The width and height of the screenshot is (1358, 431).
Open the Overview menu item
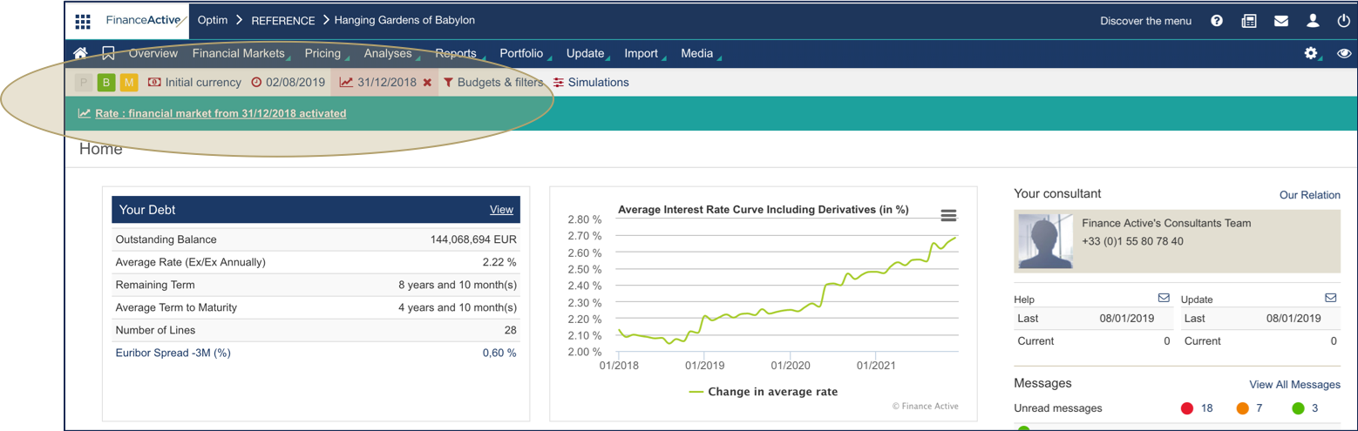point(153,53)
